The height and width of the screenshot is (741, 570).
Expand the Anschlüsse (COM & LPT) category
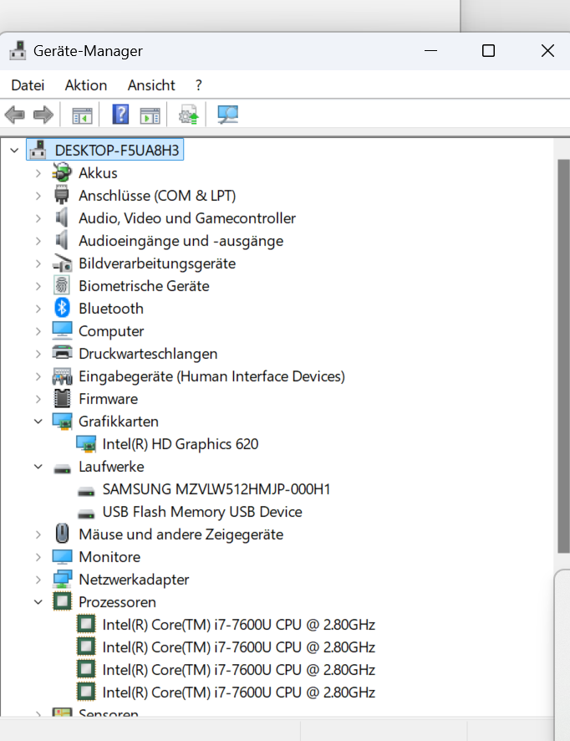pos(38,196)
